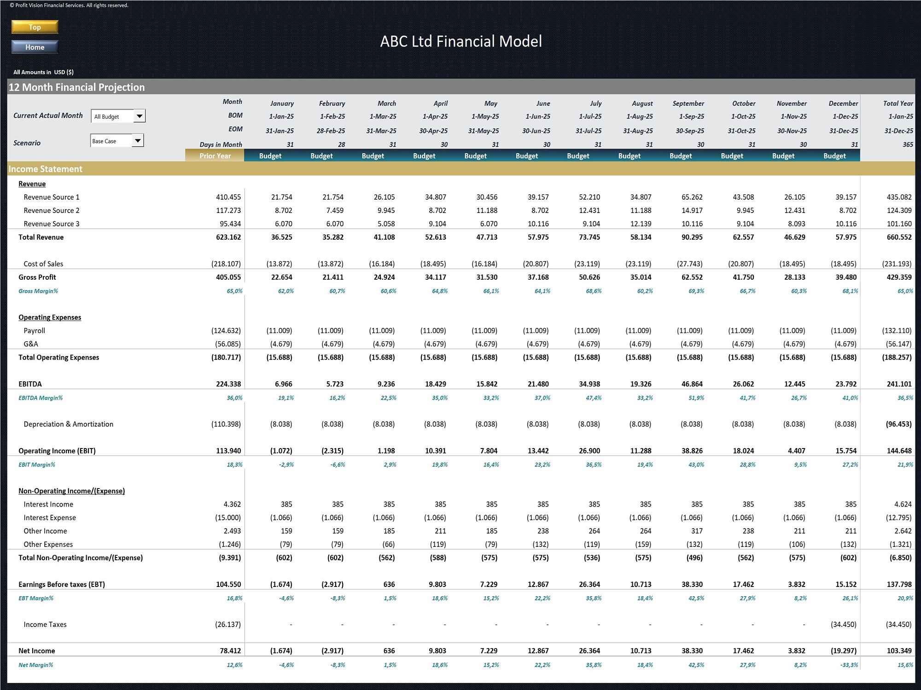
Task: Select the Non-Operating Income/(Expense) heading
Action: [71, 491]
